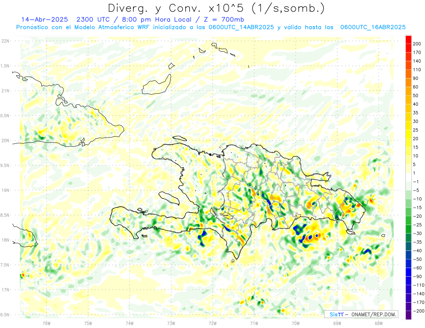Click the '75W' longitude label
The height and width of the screenshot is (328, 425).
tap(88, 323)
